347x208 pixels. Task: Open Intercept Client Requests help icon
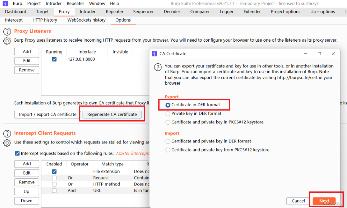[7, 134]
